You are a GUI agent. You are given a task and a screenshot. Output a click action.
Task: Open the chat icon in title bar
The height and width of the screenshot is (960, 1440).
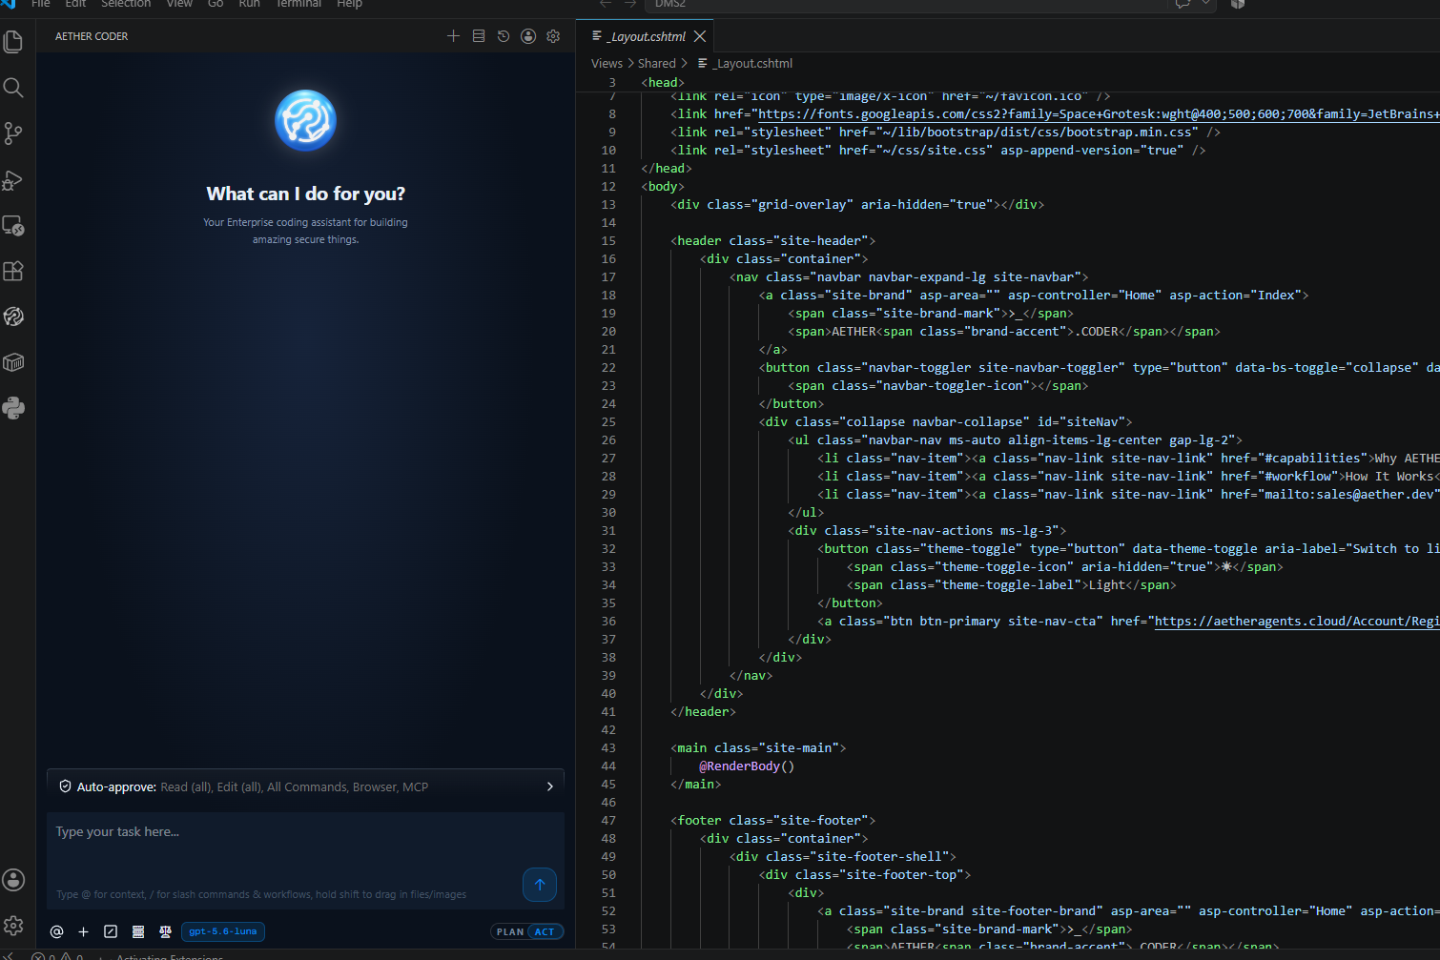click(x=1183, y=5)
